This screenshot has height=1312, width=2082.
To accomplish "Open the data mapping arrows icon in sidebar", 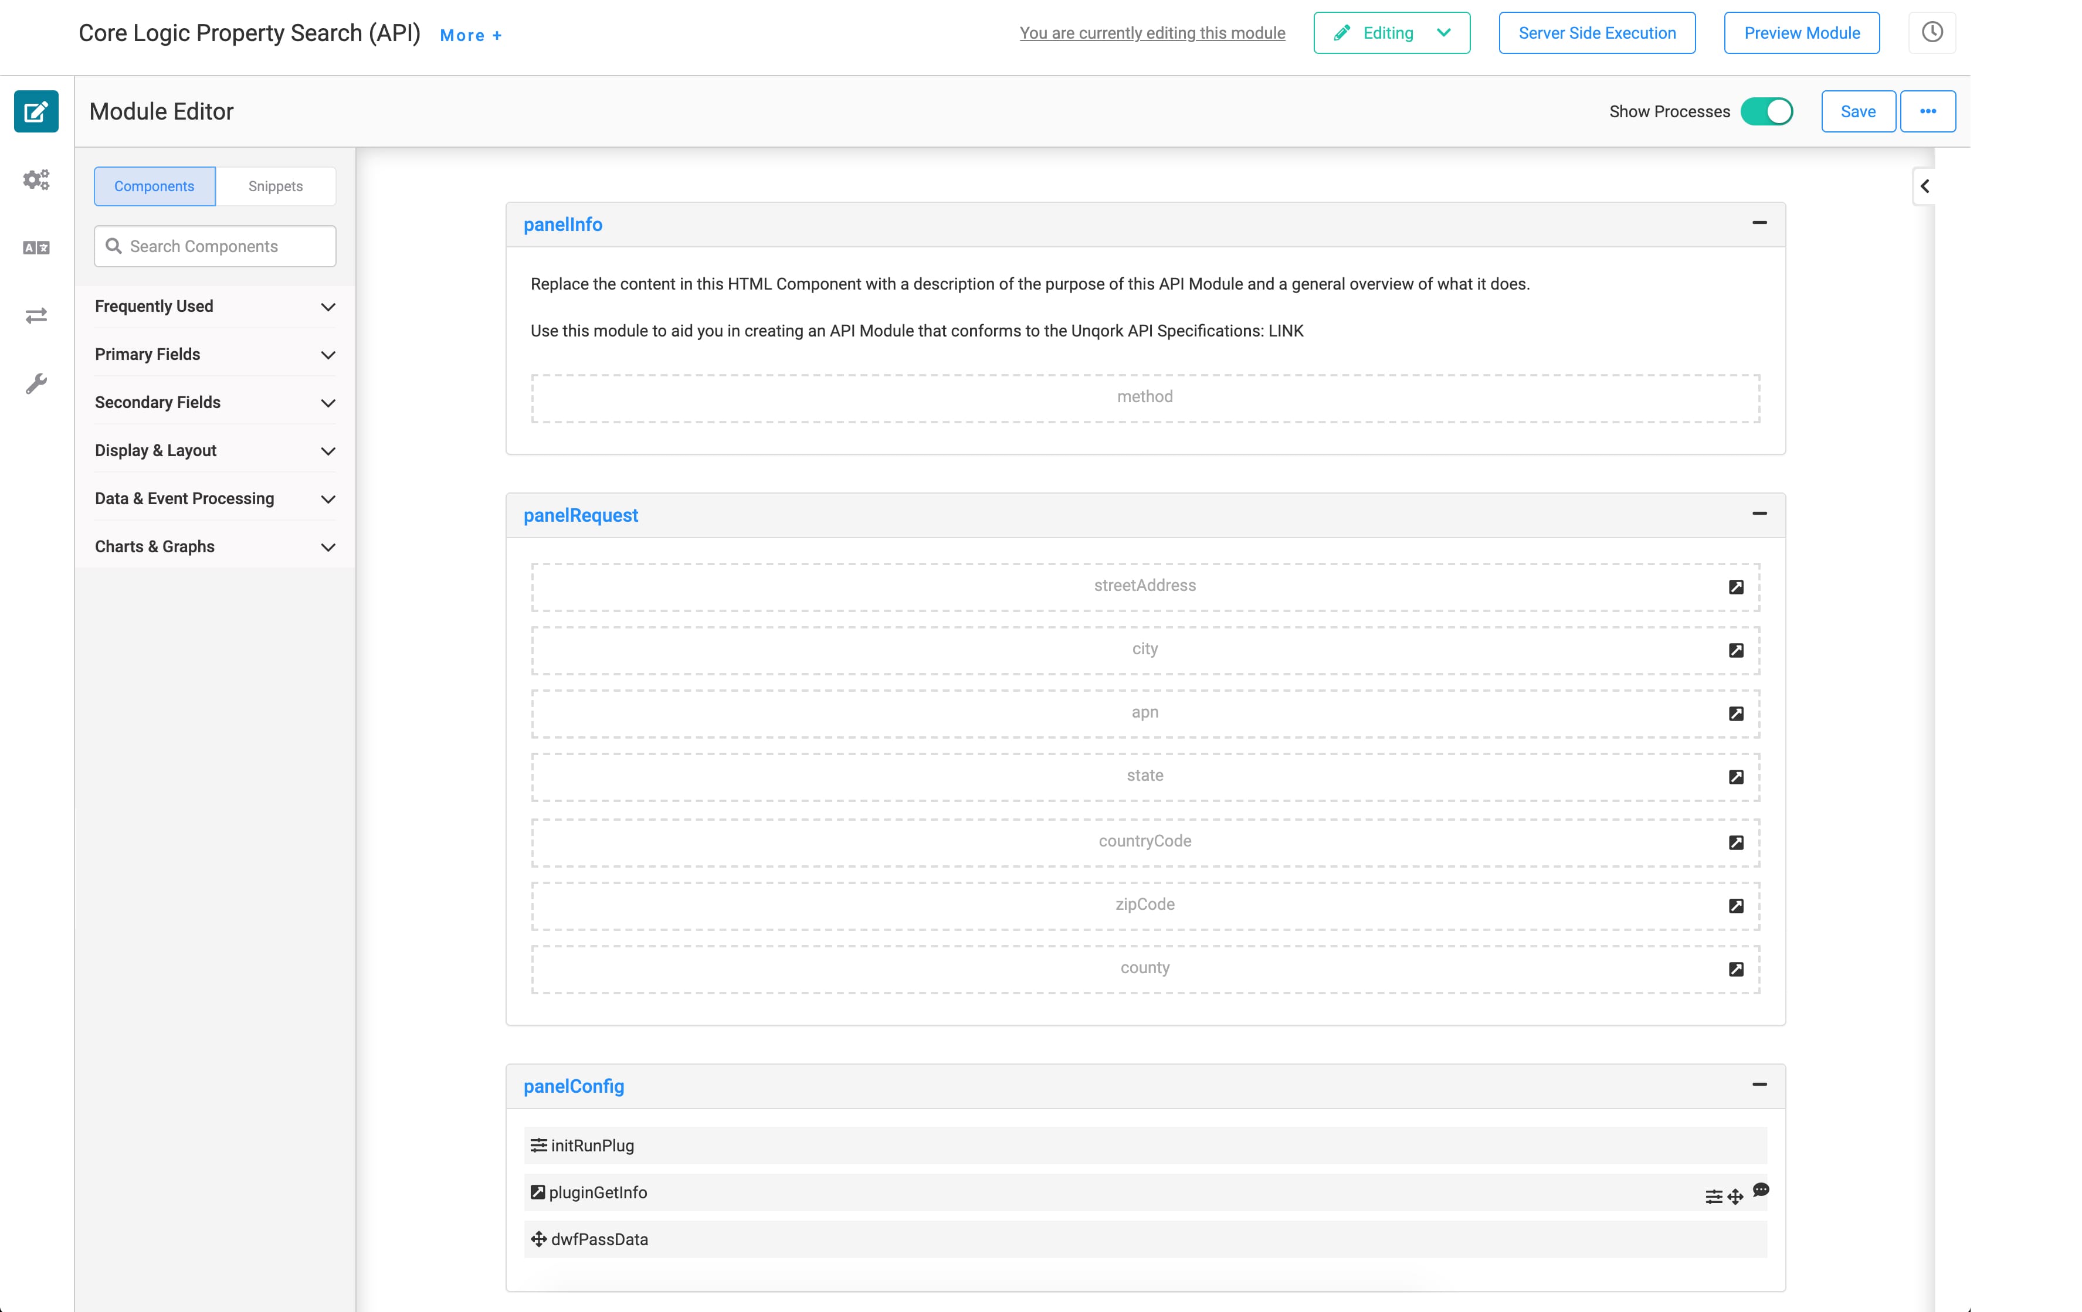I will [x=36, y=315].
